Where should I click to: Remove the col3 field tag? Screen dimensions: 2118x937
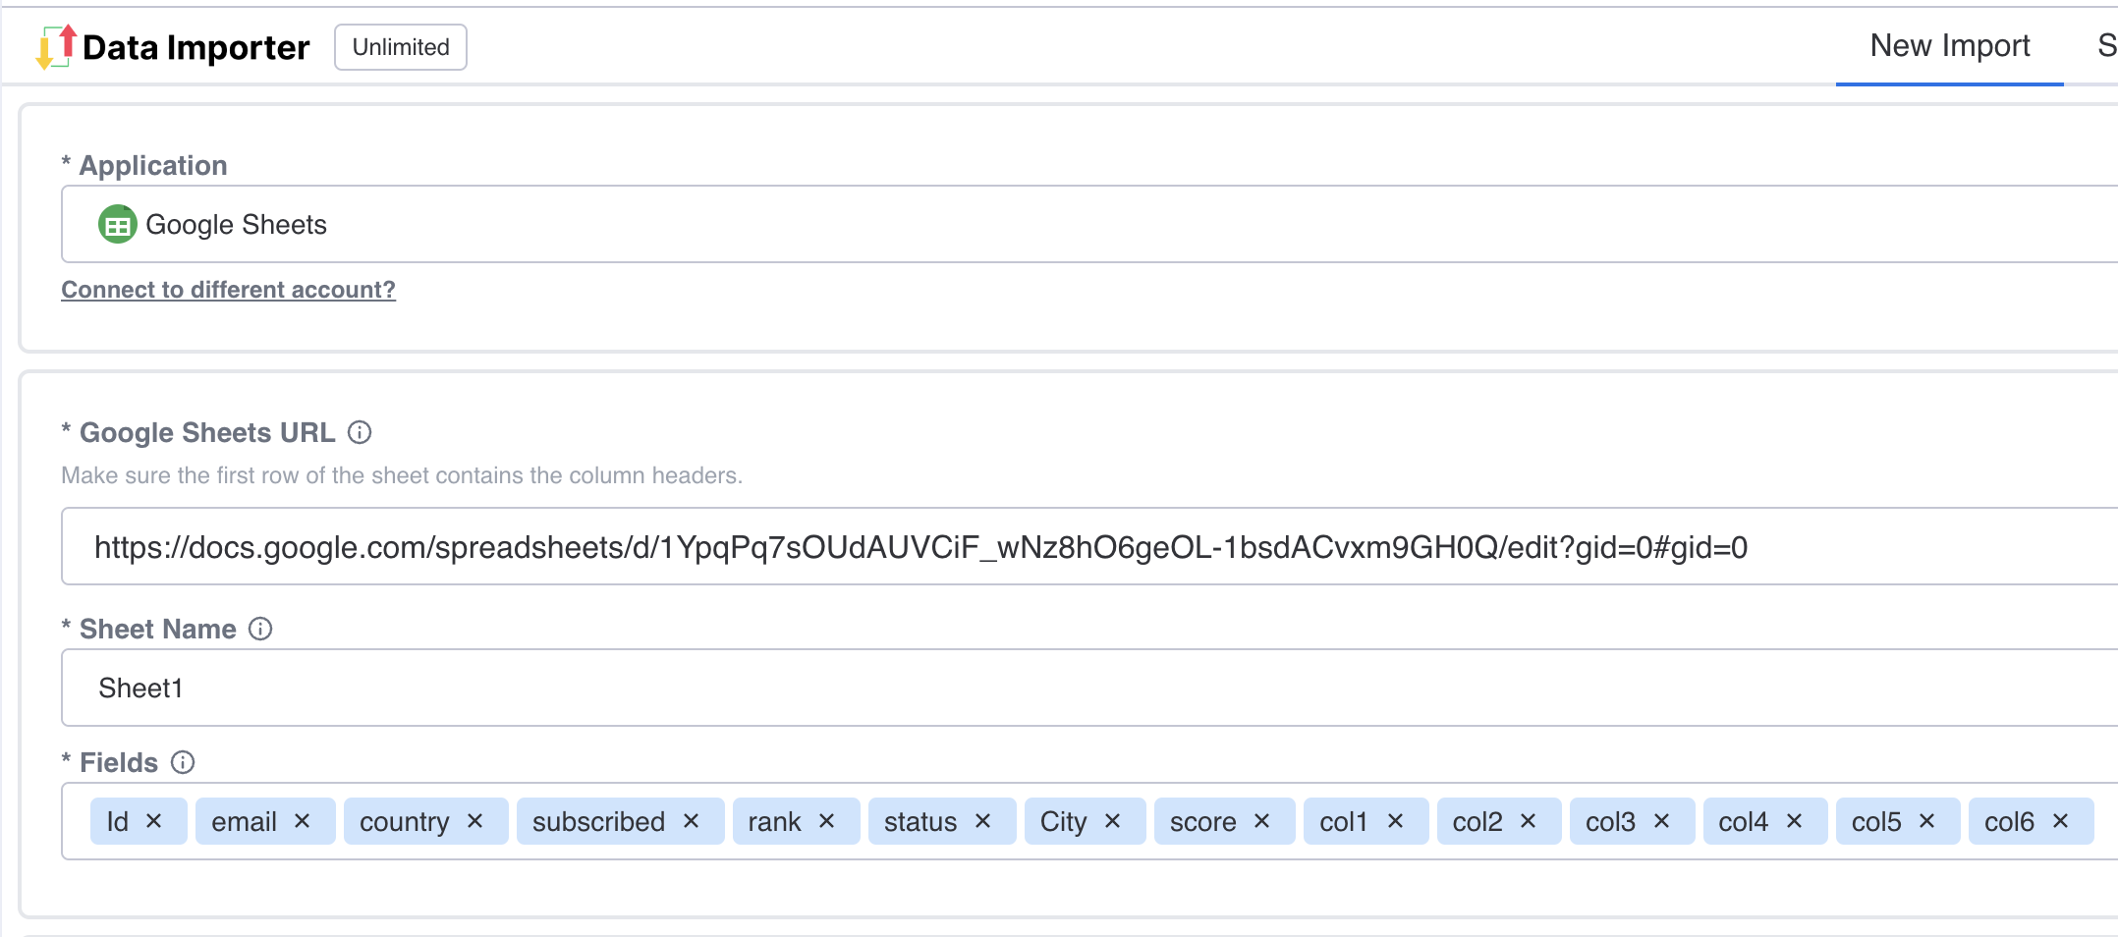pyautogui.click(x=1661, y=821)
